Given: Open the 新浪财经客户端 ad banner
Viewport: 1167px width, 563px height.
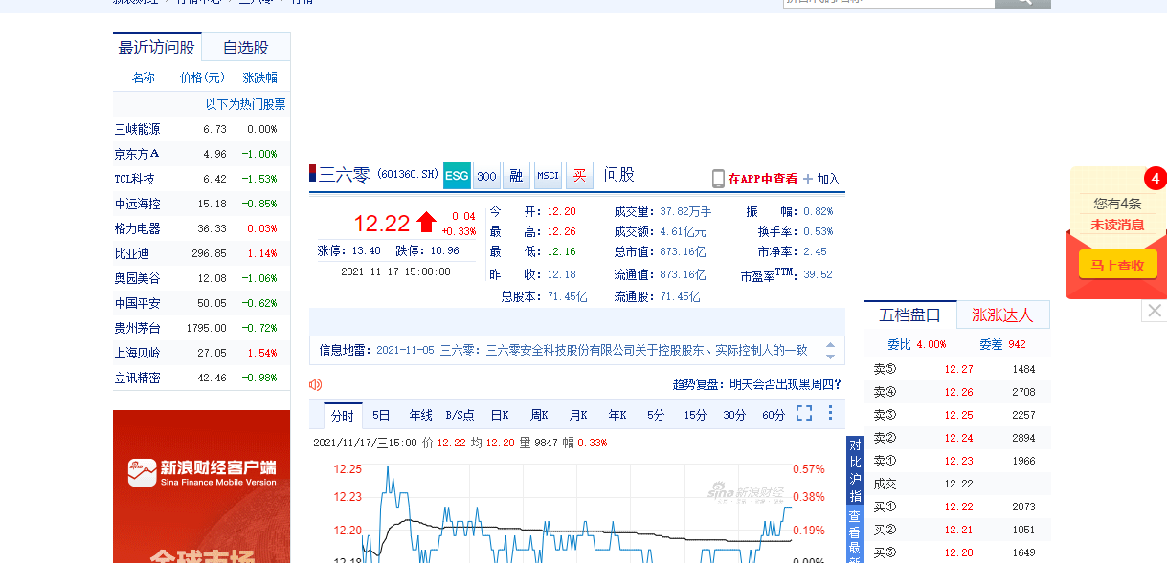Looking at the screenshot, I should click(x=201, y=487).
